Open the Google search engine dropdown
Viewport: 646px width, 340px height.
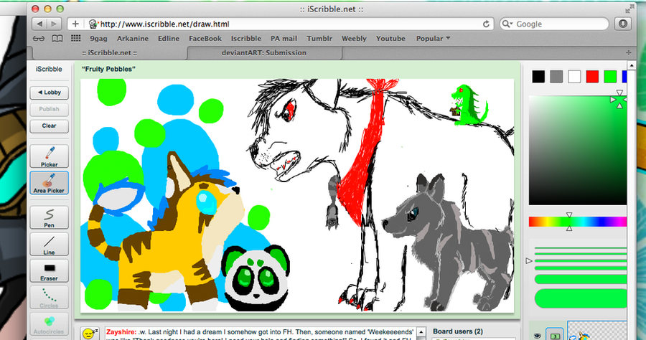click(507, 24)
